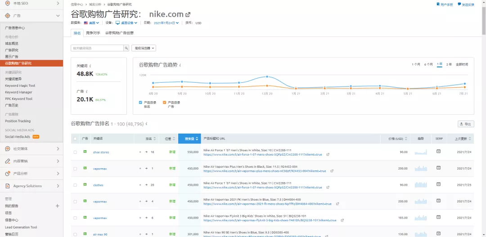Click the plus icon next to 我的报告

pyautogui.click(x=57, y=206)
